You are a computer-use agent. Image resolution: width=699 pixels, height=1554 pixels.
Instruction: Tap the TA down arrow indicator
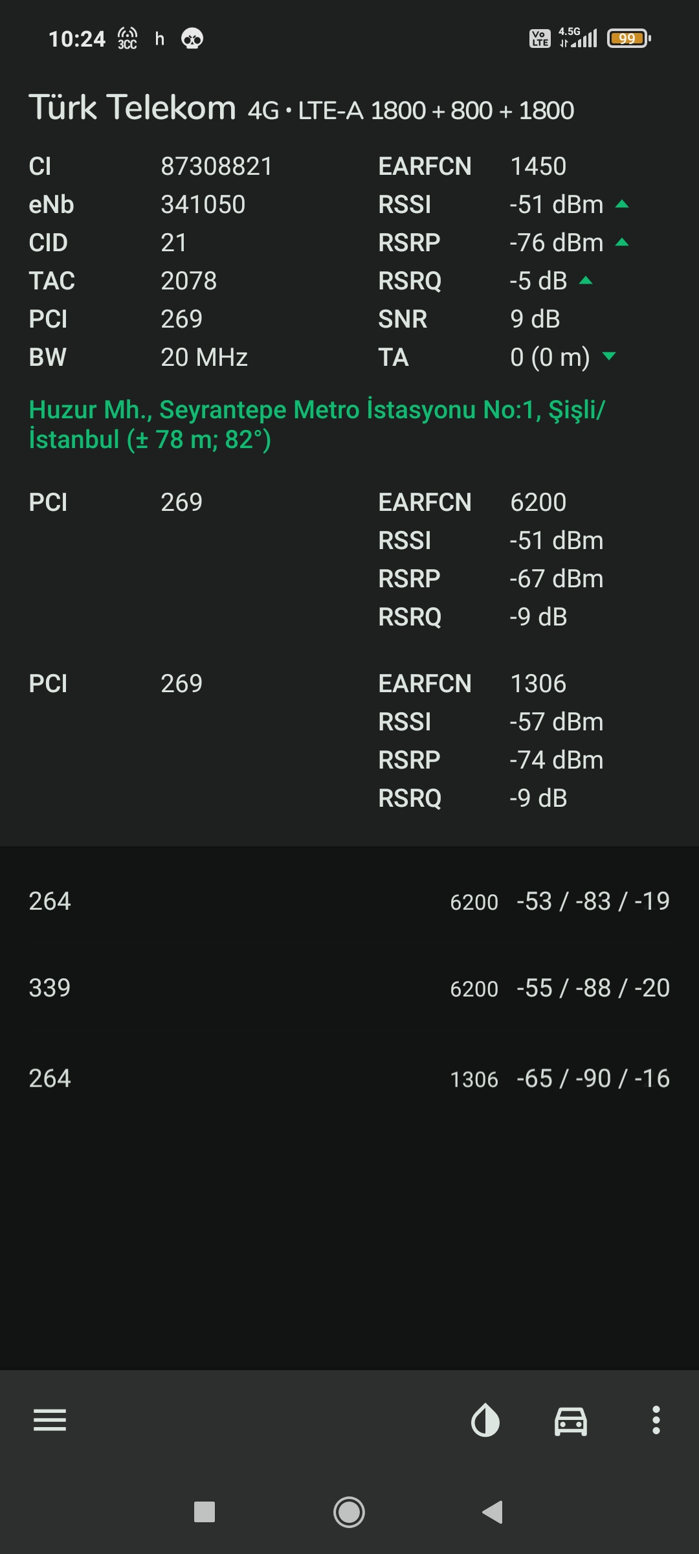click(609, 356)
